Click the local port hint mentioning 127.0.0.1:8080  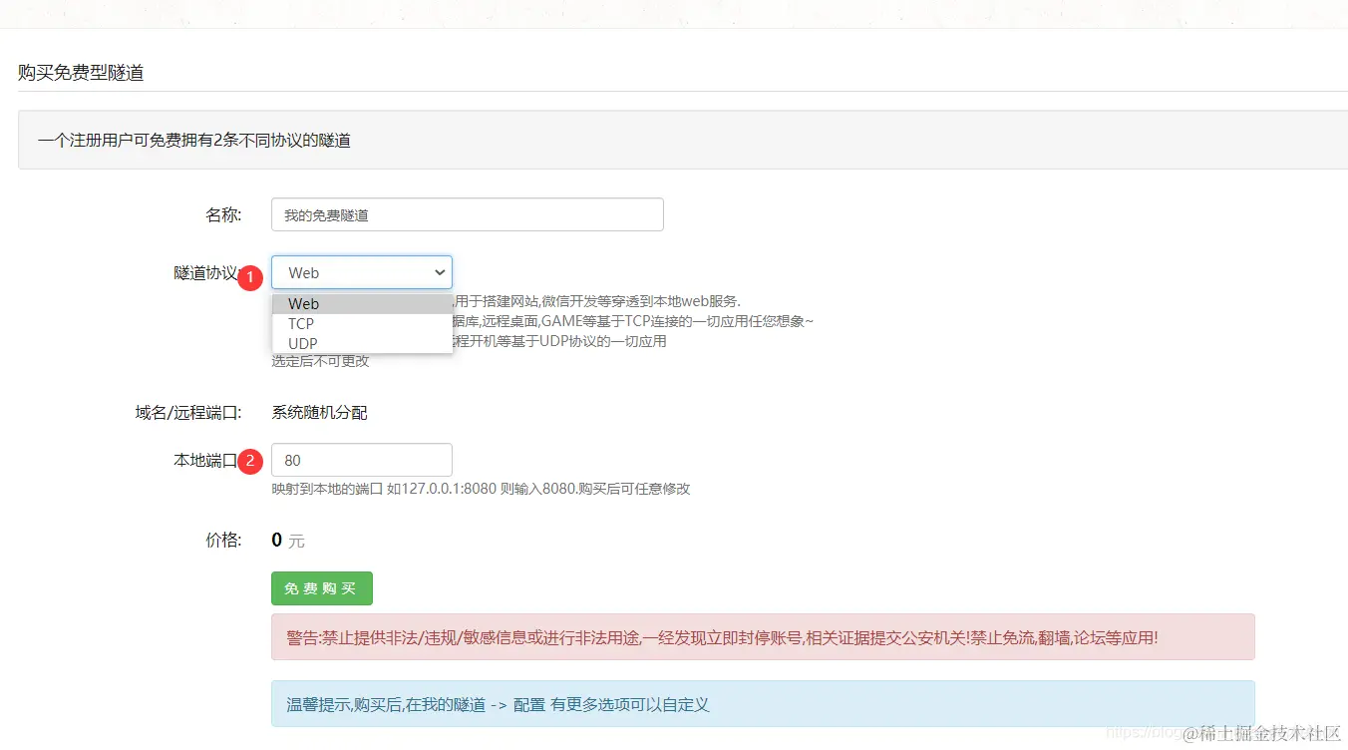pyautogui.click(x=481, y=489)
